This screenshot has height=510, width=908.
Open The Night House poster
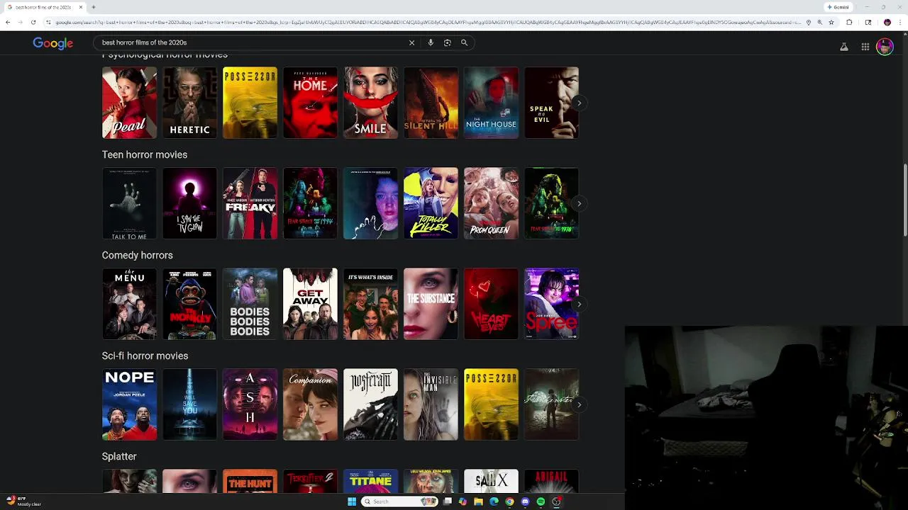click(491, 103)
